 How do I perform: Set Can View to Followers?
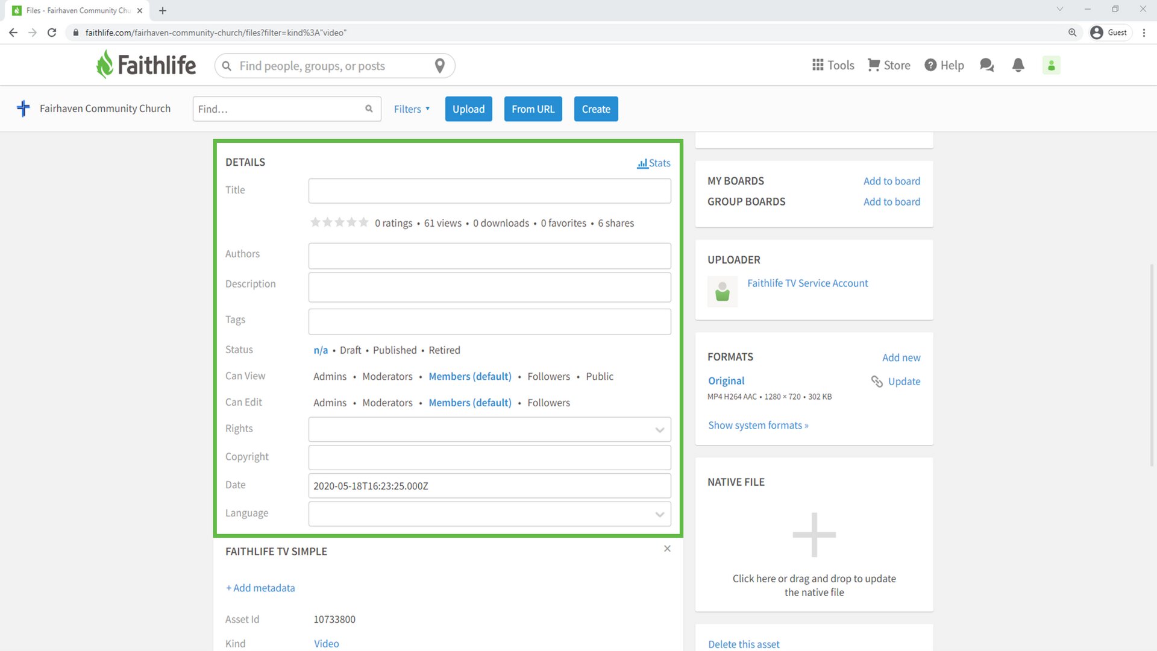548,376
